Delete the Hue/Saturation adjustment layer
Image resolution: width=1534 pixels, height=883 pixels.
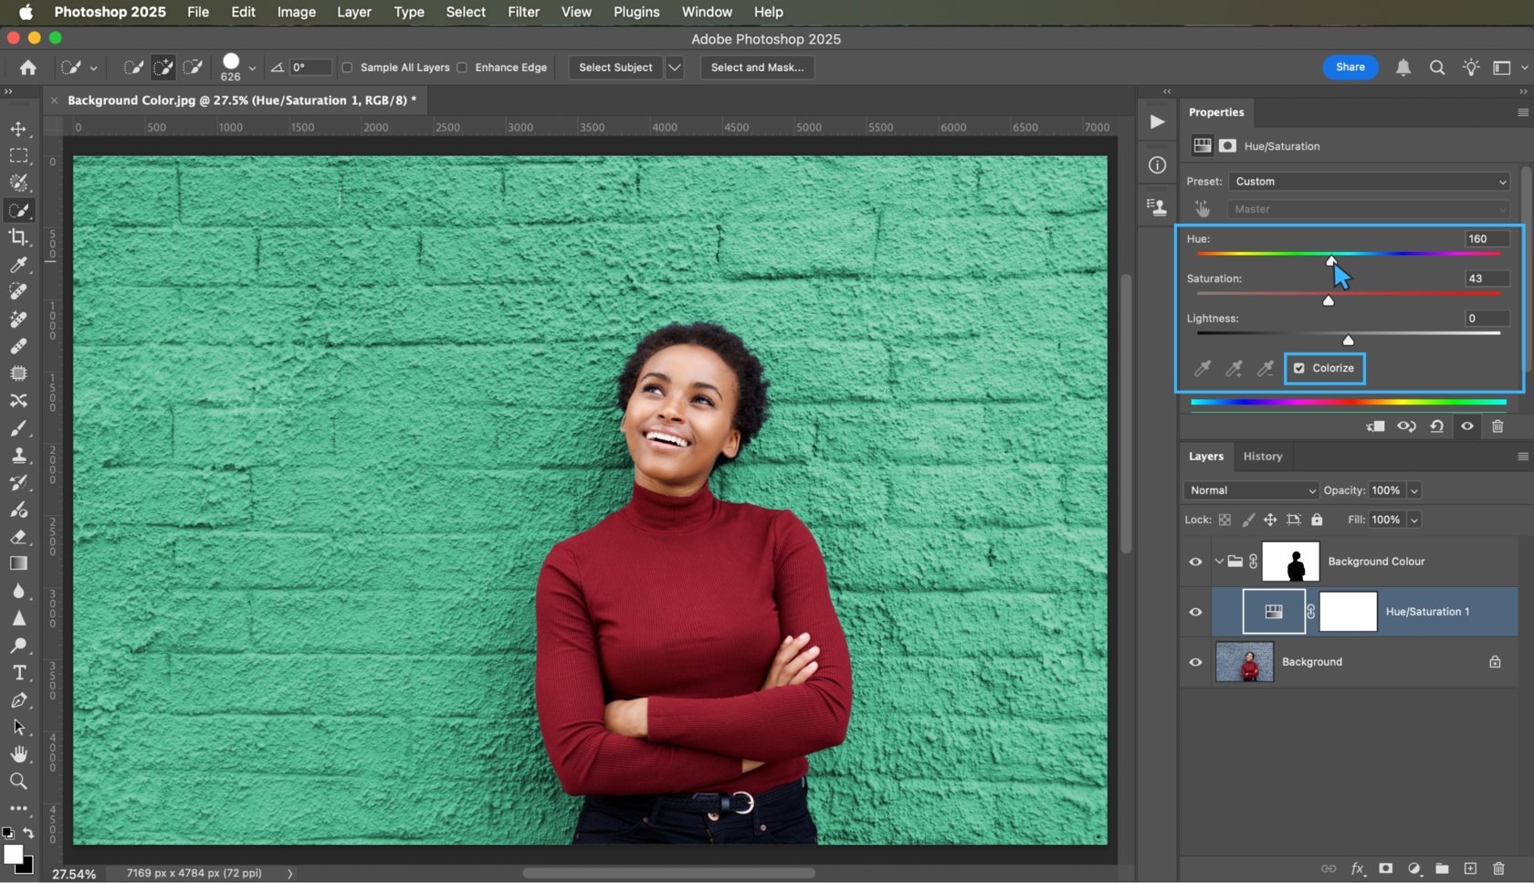pyautogui.click(x=1497, y=426)
